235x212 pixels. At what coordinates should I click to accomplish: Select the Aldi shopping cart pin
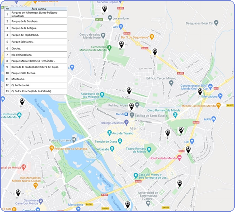tap(121, 27)
